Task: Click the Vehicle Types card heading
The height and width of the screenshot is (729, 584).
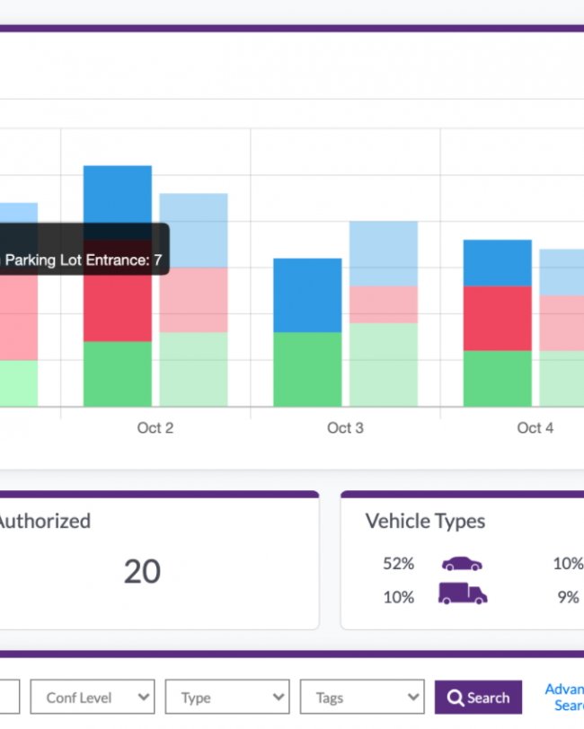Action: 425,522
